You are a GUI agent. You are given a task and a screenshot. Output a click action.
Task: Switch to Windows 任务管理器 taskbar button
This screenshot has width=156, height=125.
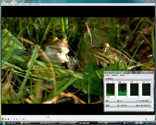click(68, 123)
